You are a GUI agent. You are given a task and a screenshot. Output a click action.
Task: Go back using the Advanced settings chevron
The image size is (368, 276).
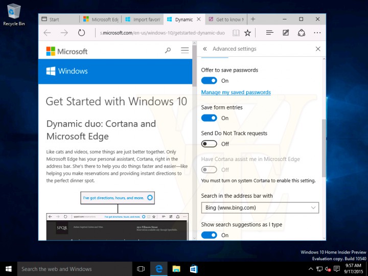tap(205, 49)
